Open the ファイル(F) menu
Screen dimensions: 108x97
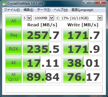coord(12,10)
